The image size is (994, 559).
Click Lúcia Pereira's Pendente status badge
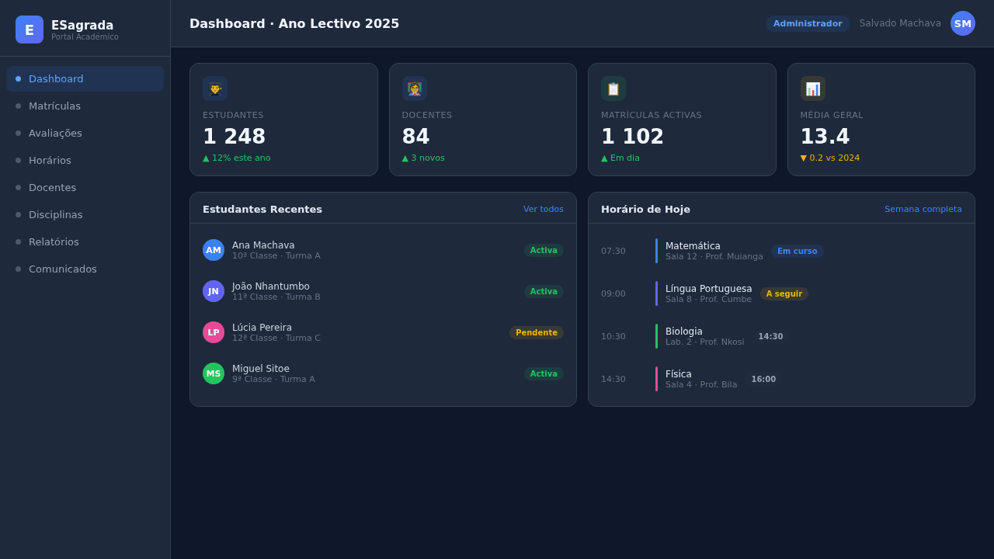click(537, 332)
